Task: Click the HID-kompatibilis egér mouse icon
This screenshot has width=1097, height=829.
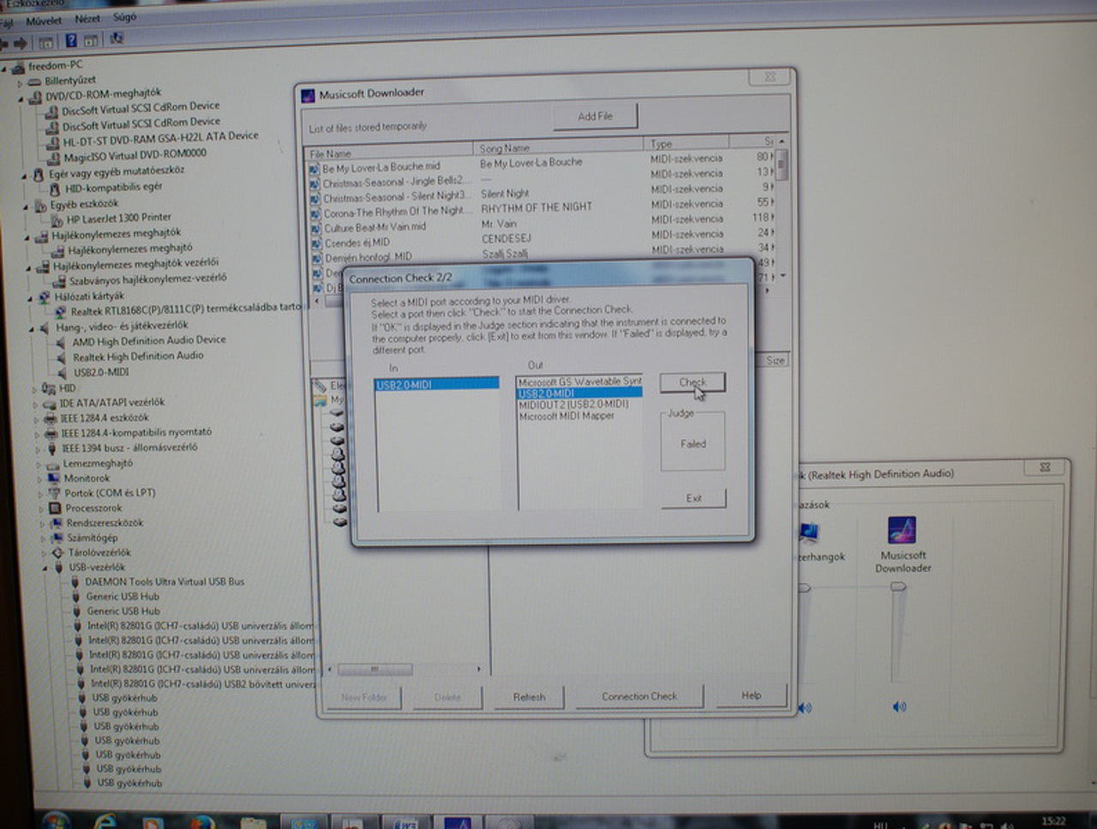Action: coord(55,189)
